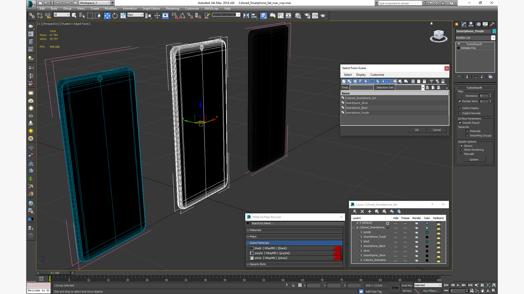
Task: Toggle the Auto Key button
Action: point(407,285)
